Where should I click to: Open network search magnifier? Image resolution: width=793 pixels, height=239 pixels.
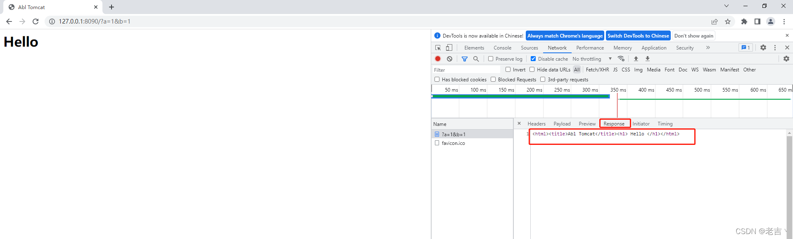pos(476,59)
